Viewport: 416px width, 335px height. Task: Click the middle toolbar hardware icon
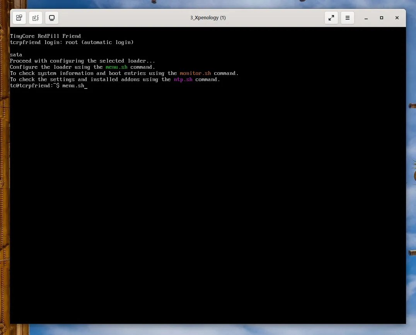[36, 17]
